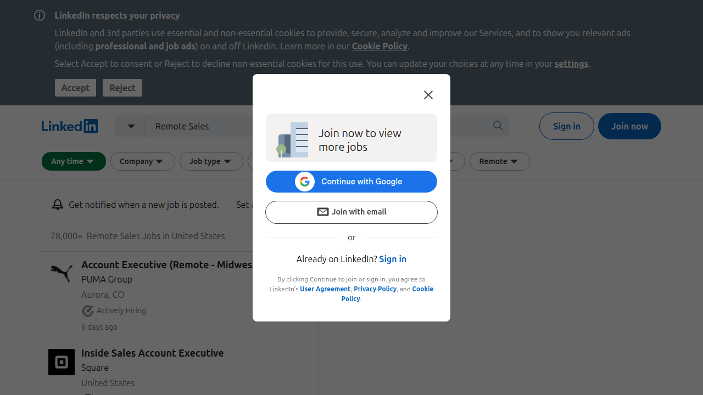Click 'LinkedIn respects your privacy' heading
The width and height of the screenshot is (703, 395).
117,15
